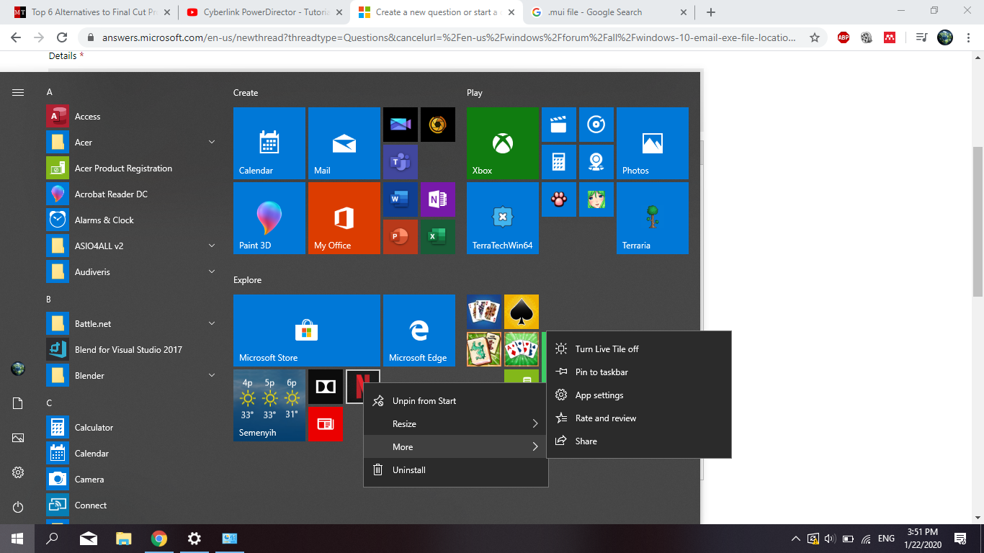
Task: Open the Movies & TV clapperboard tile
Action: coord(558,125)
